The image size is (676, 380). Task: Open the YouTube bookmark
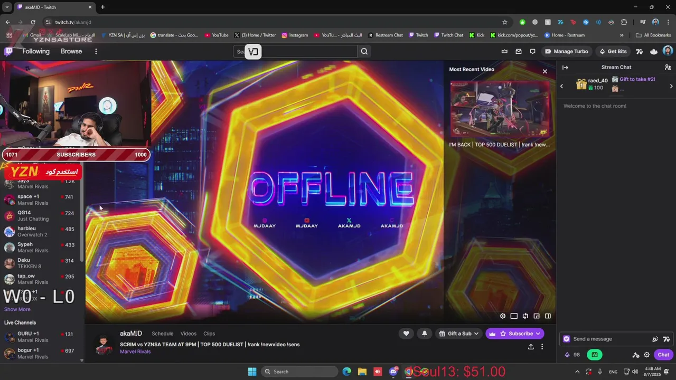[x=217, y=35]
